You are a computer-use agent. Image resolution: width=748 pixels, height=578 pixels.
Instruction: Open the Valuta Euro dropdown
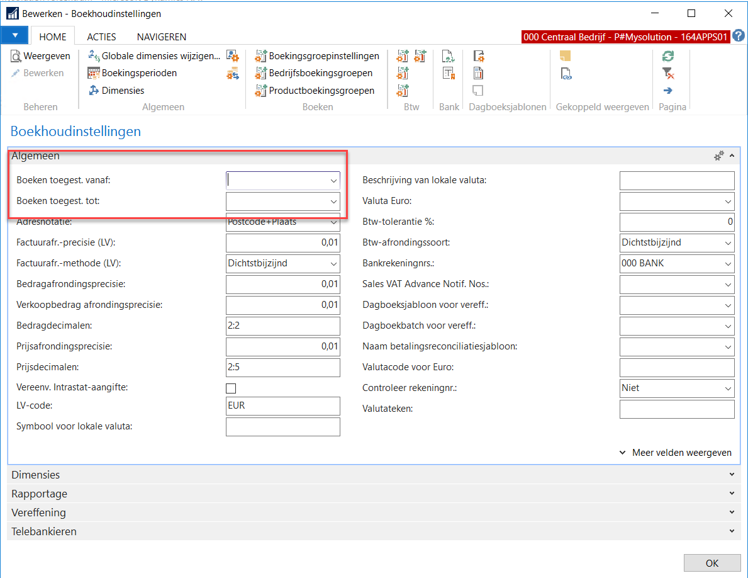[728, 201]
